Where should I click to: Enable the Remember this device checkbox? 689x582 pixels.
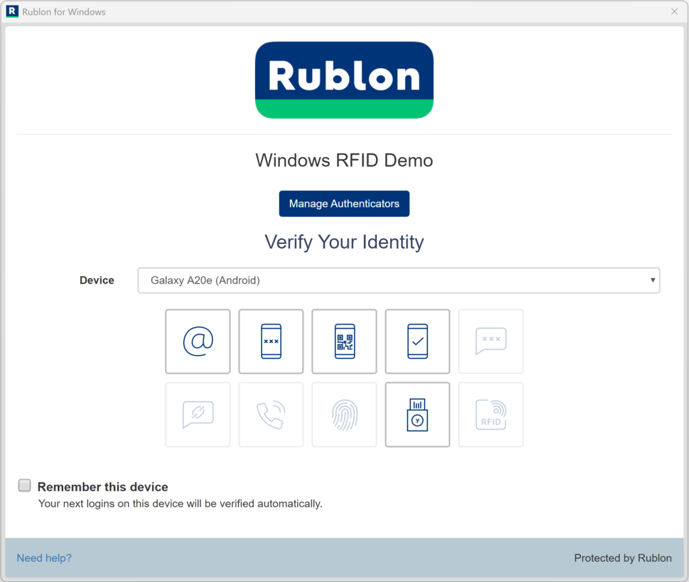pos(24,485)
